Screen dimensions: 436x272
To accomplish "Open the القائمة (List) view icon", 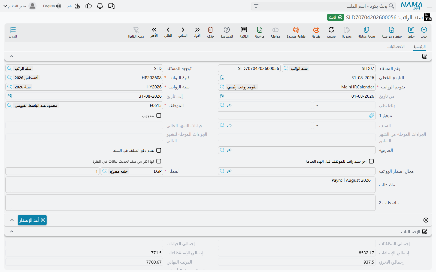I will [244, 30].
